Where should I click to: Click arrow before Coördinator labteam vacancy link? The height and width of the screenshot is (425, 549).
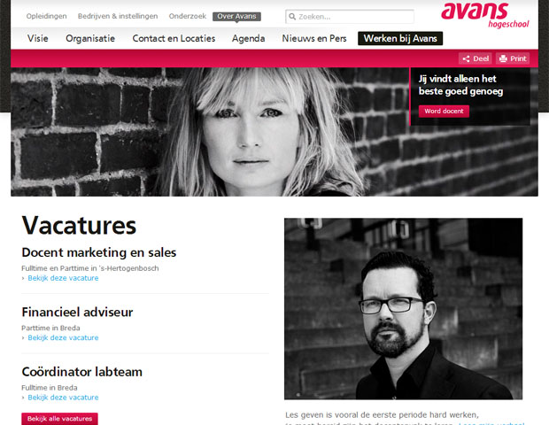[x=23, y=398]
